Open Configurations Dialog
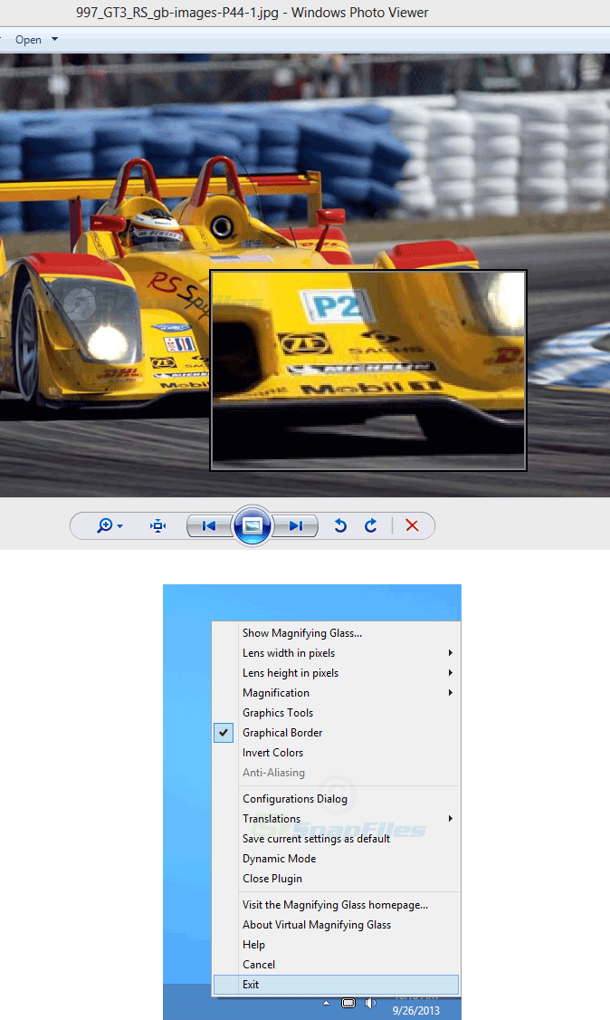610x1020 pixels. click(295, 799)
